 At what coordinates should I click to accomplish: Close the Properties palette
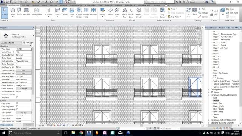coord(33,28)
